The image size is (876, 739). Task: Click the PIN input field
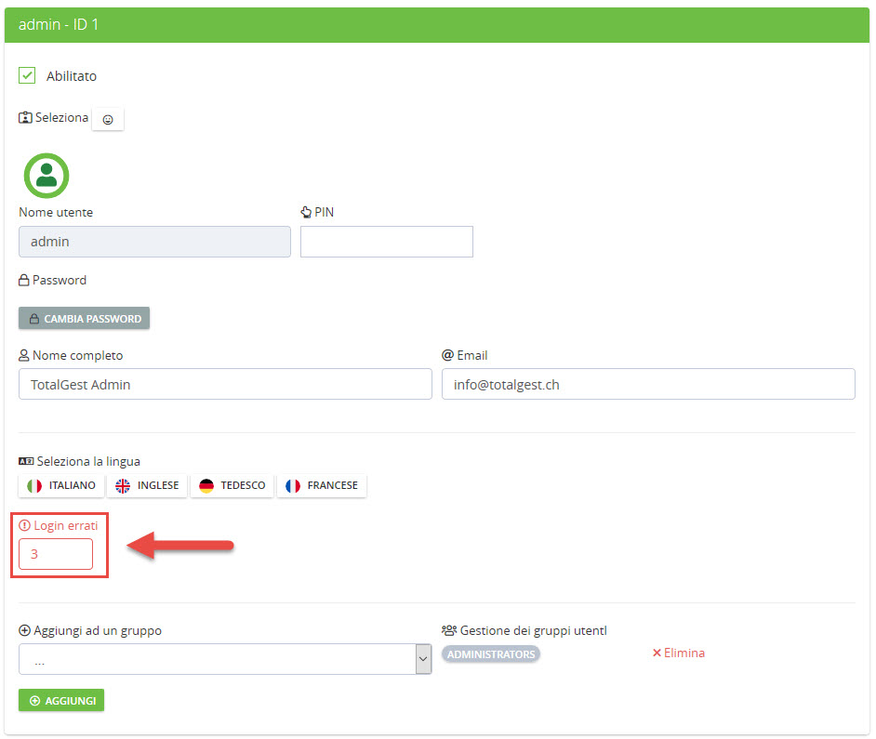tap(386, 242)
